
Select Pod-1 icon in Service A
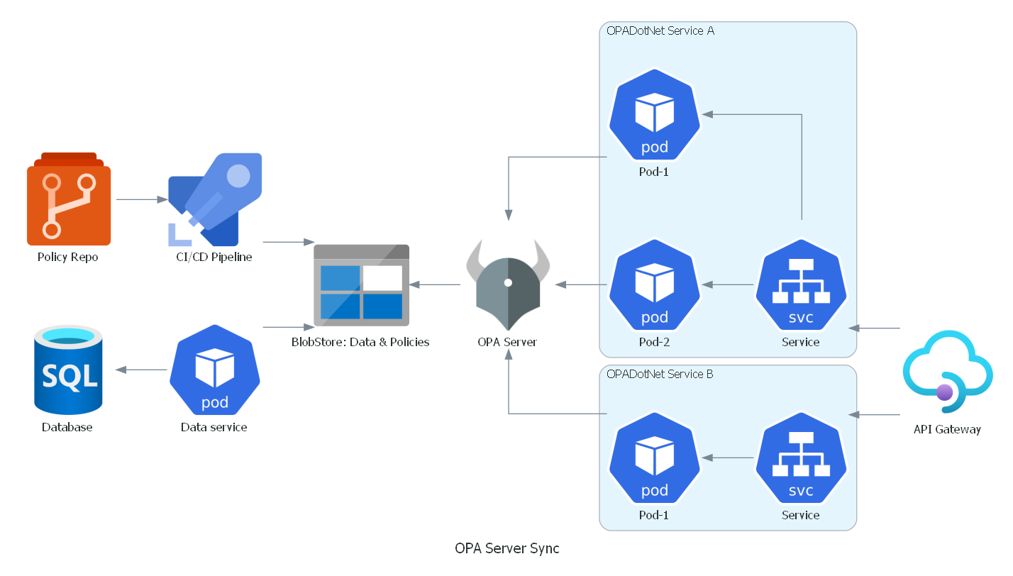[x=655, y=114]
